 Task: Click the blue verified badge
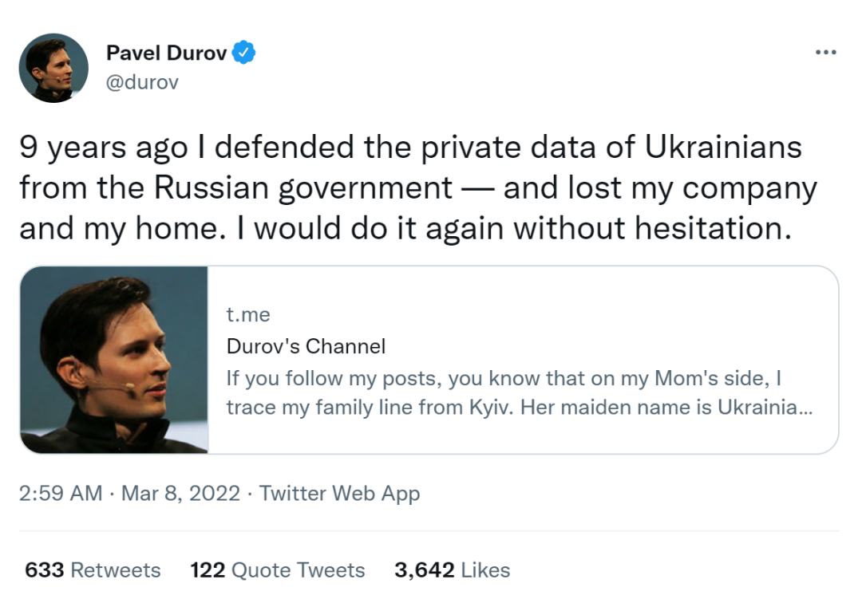point(244,54)
